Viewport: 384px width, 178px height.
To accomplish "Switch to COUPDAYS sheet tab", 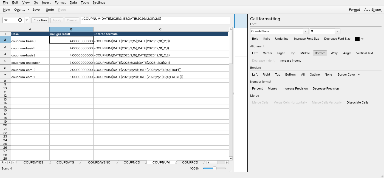I will 65,162.
